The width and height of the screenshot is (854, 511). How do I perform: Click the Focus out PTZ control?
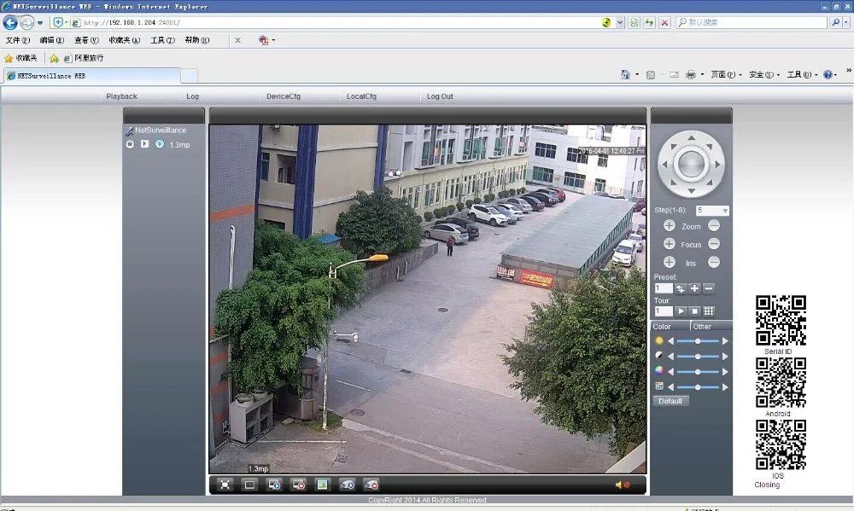coord(715,244)
